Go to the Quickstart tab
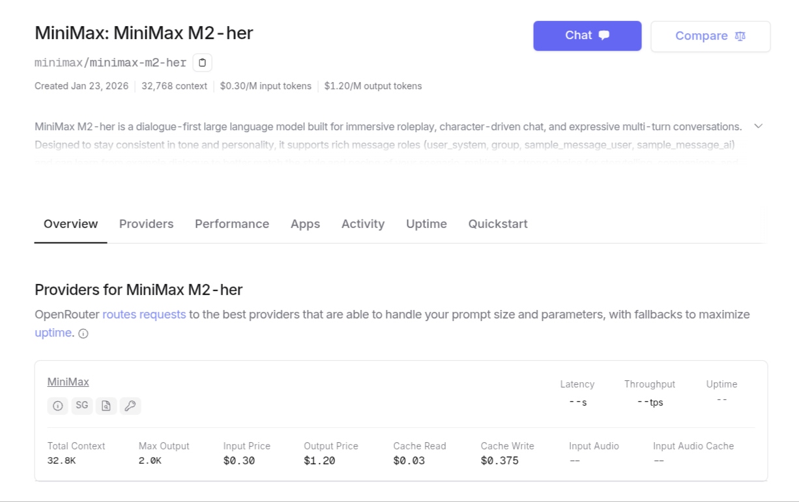799x502 pixels. pyautogui.click(x=498, y=224)
